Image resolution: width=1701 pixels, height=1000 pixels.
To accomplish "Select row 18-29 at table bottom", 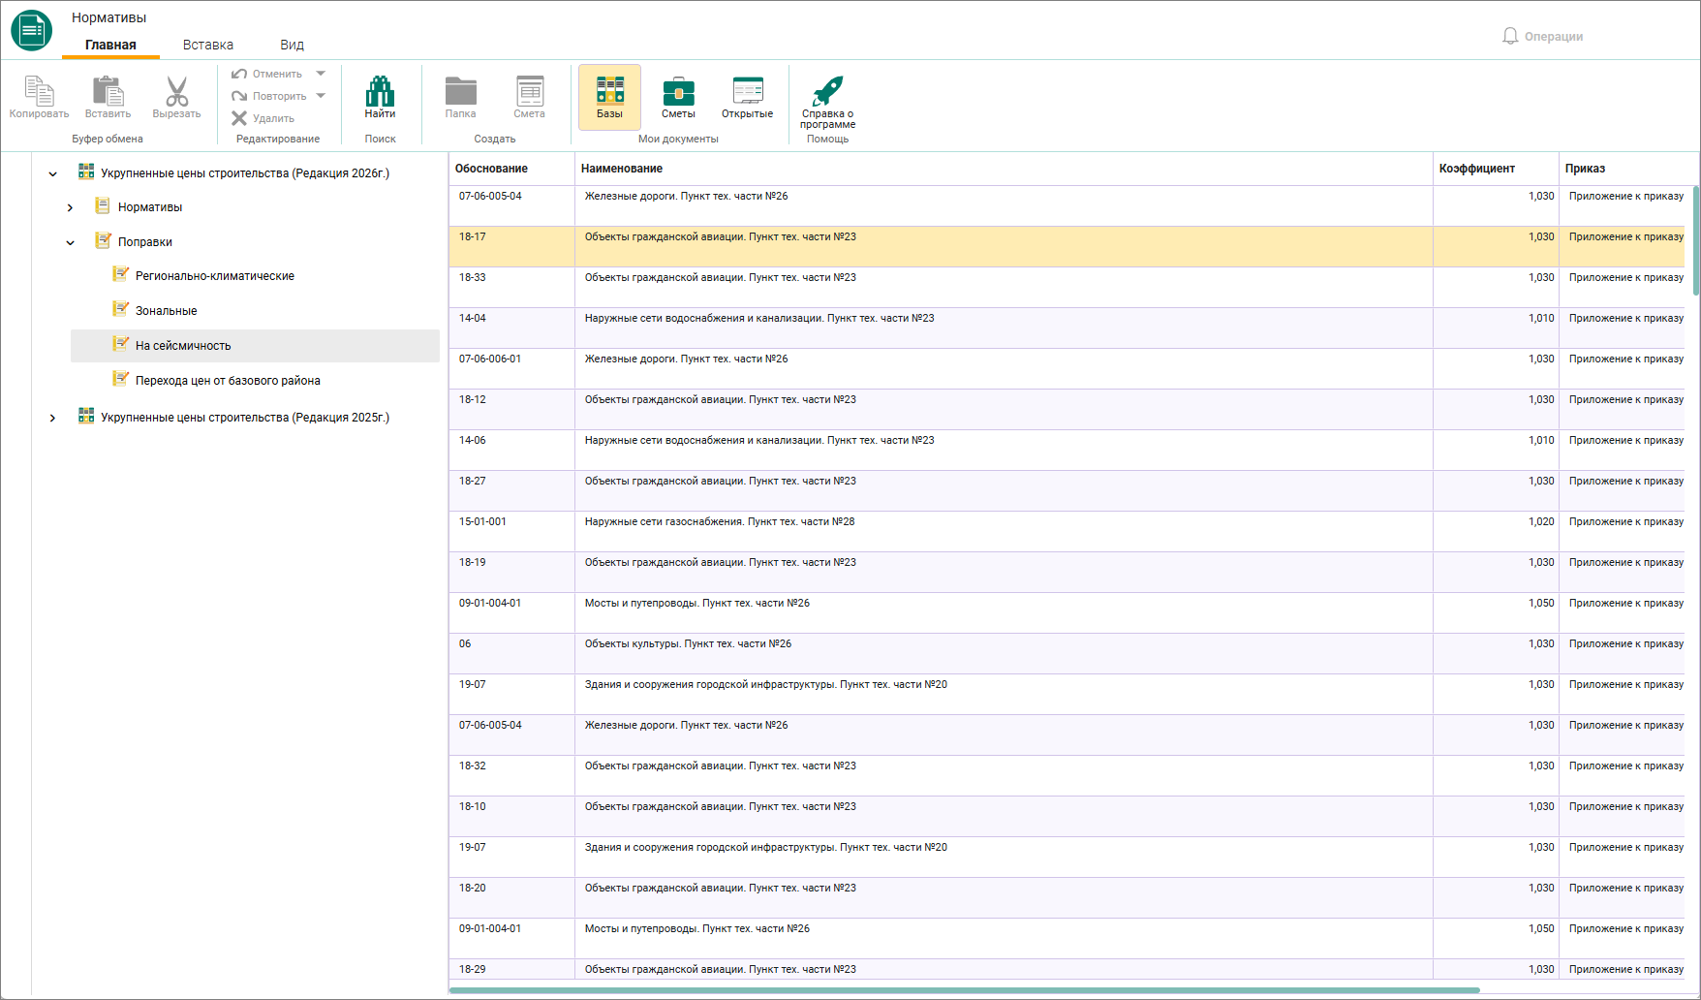I will click(1067, 969).
